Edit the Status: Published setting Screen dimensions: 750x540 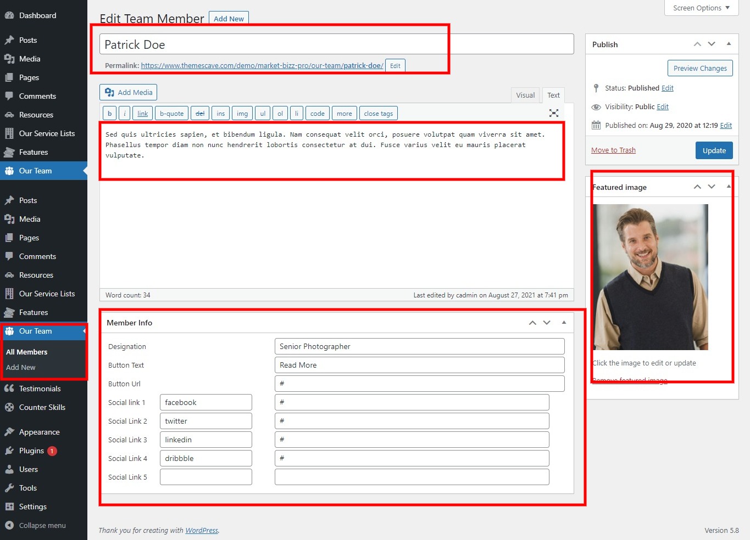[667, 88]
